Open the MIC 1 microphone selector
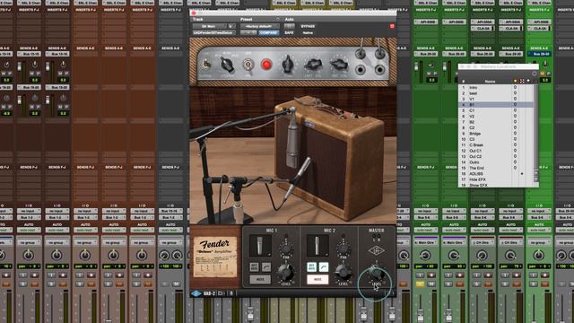 click(260, 245)
